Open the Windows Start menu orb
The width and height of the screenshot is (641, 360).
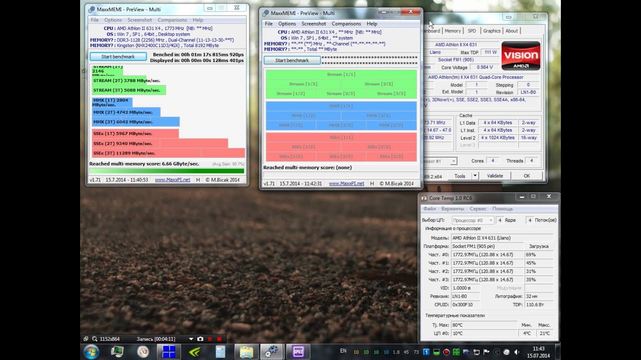pos(92,351)
